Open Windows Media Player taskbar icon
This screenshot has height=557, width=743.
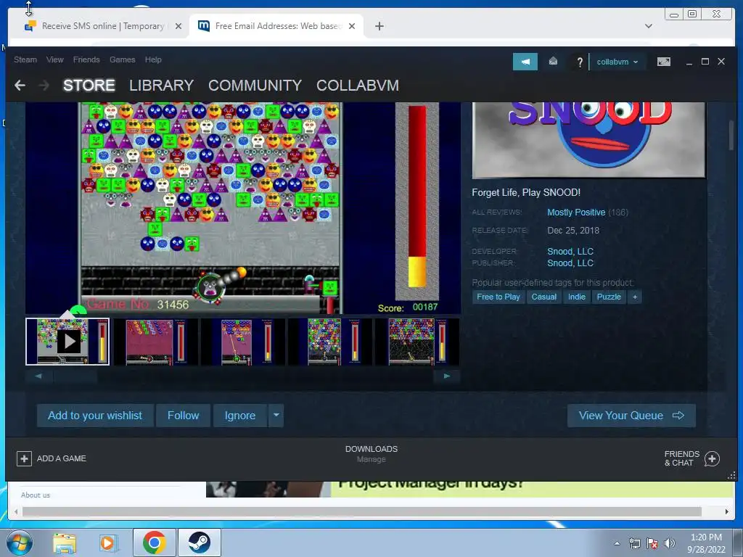107,542
